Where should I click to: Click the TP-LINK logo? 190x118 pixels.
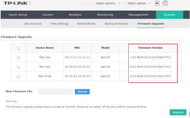tap(16, 3)
